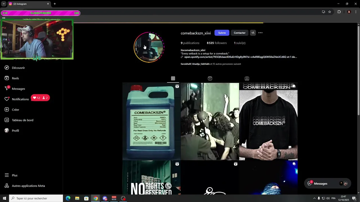
Task: Open Autres applications Meta
Action: (25, 186)
